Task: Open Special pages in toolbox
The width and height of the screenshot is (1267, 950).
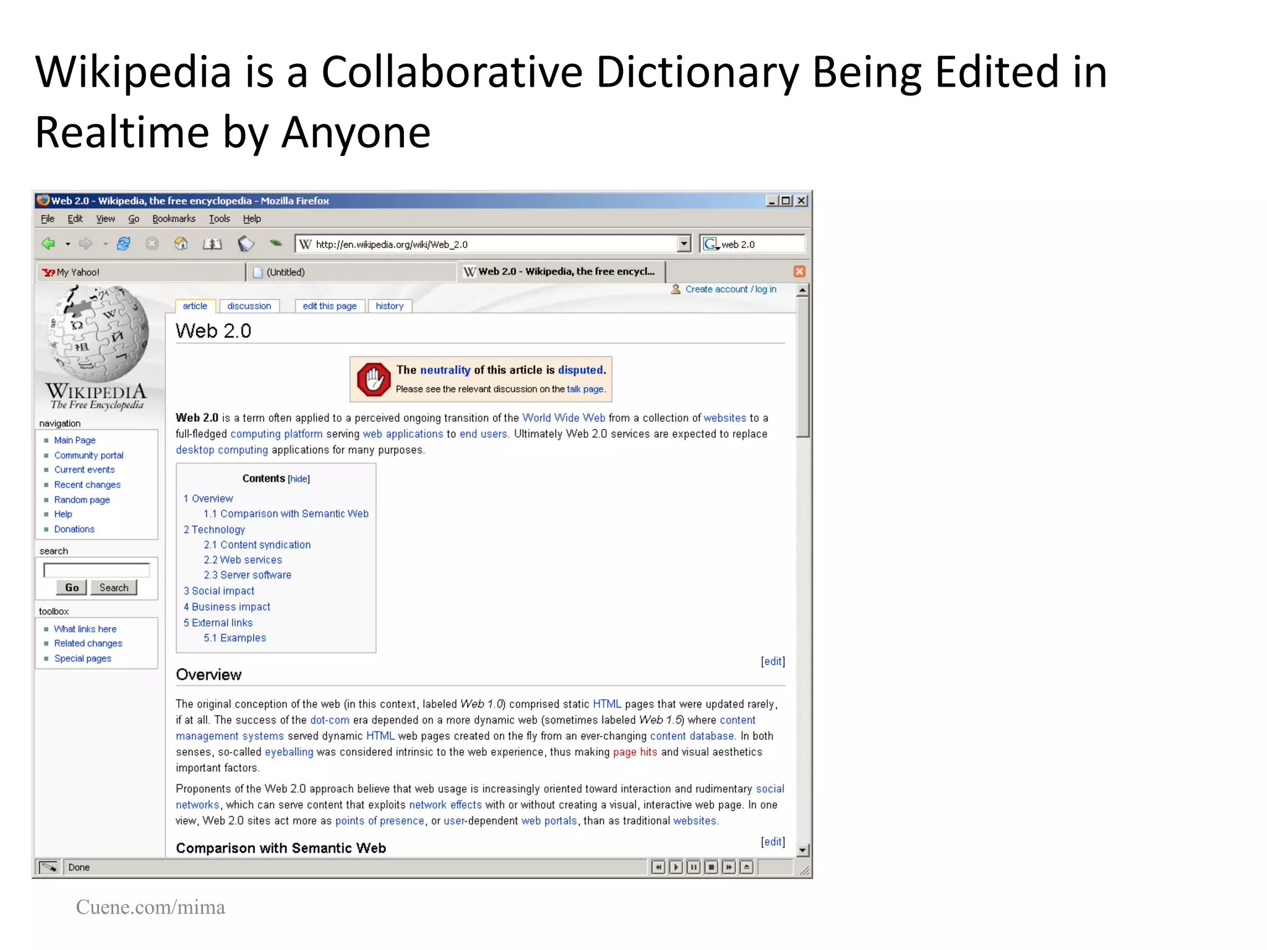Action: 82,659
